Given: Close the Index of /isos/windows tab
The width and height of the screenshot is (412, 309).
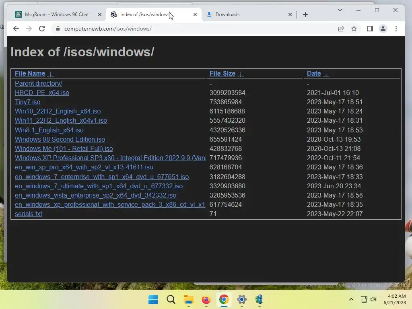Looking at the screenshot, I should 195,14.
